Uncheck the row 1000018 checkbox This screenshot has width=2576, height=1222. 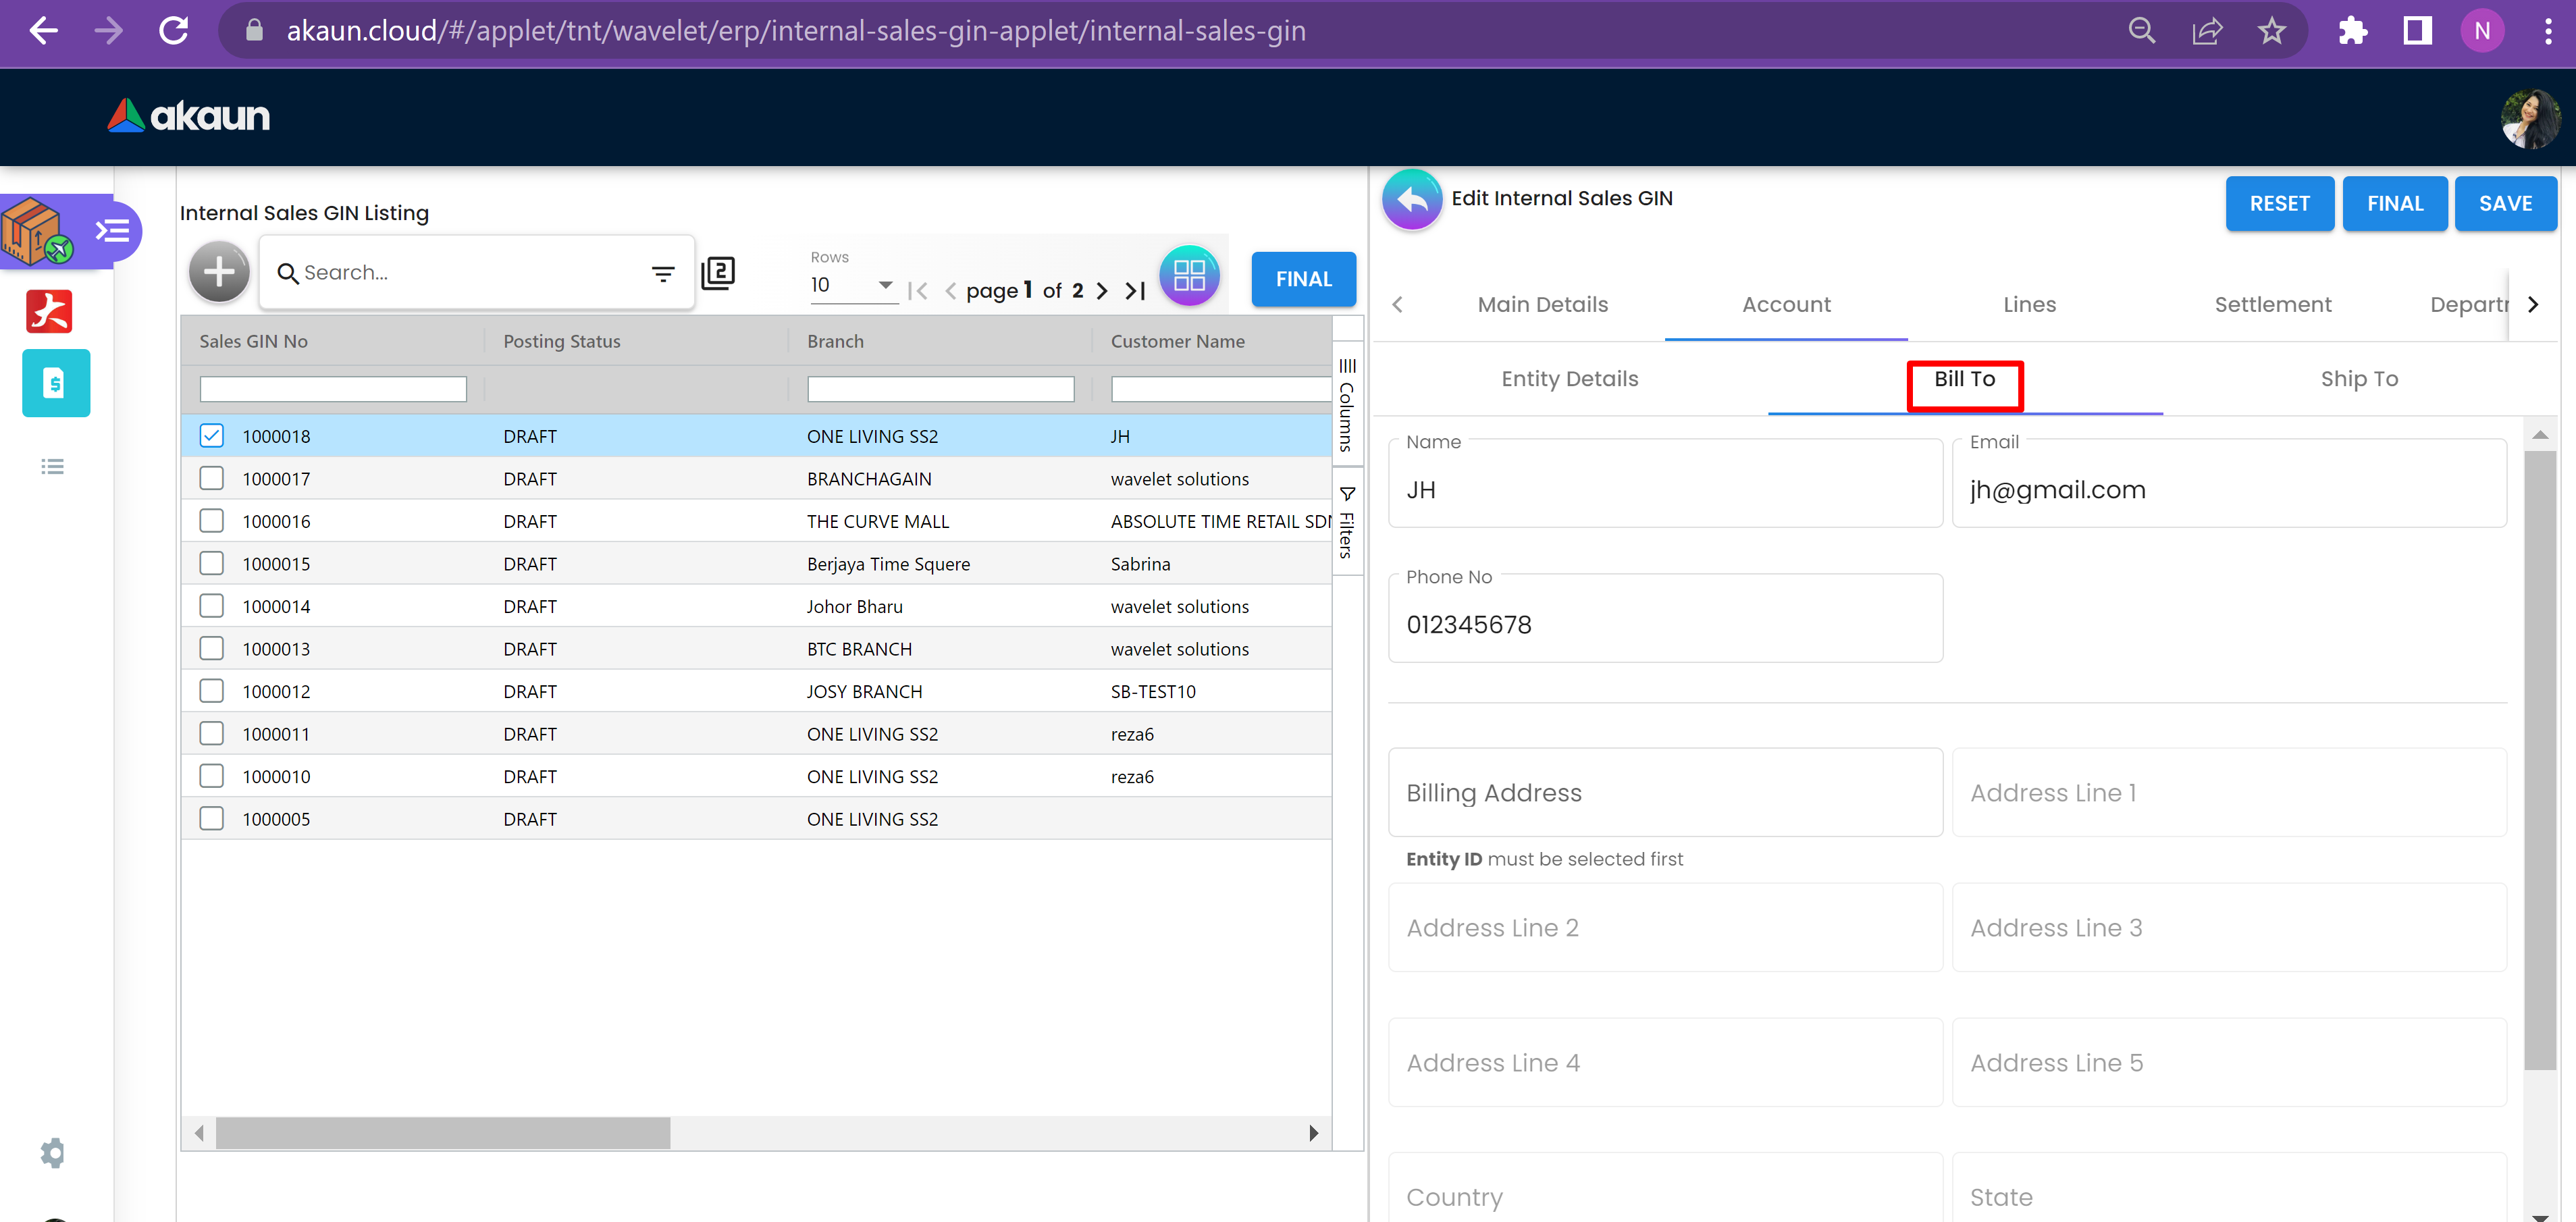pyautogui.click(x=211, y=435)
